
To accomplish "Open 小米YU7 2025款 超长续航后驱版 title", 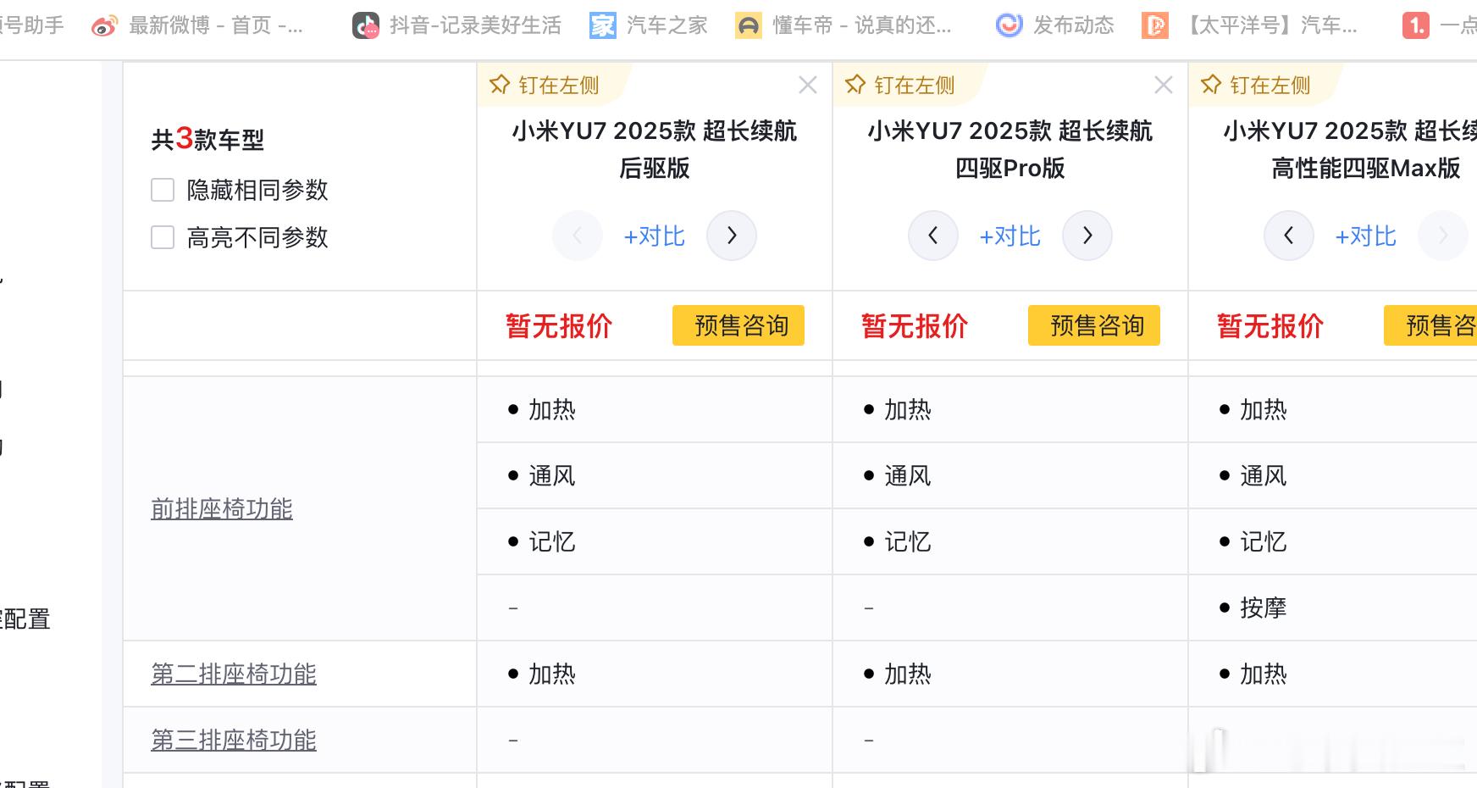I will (655, 149).
